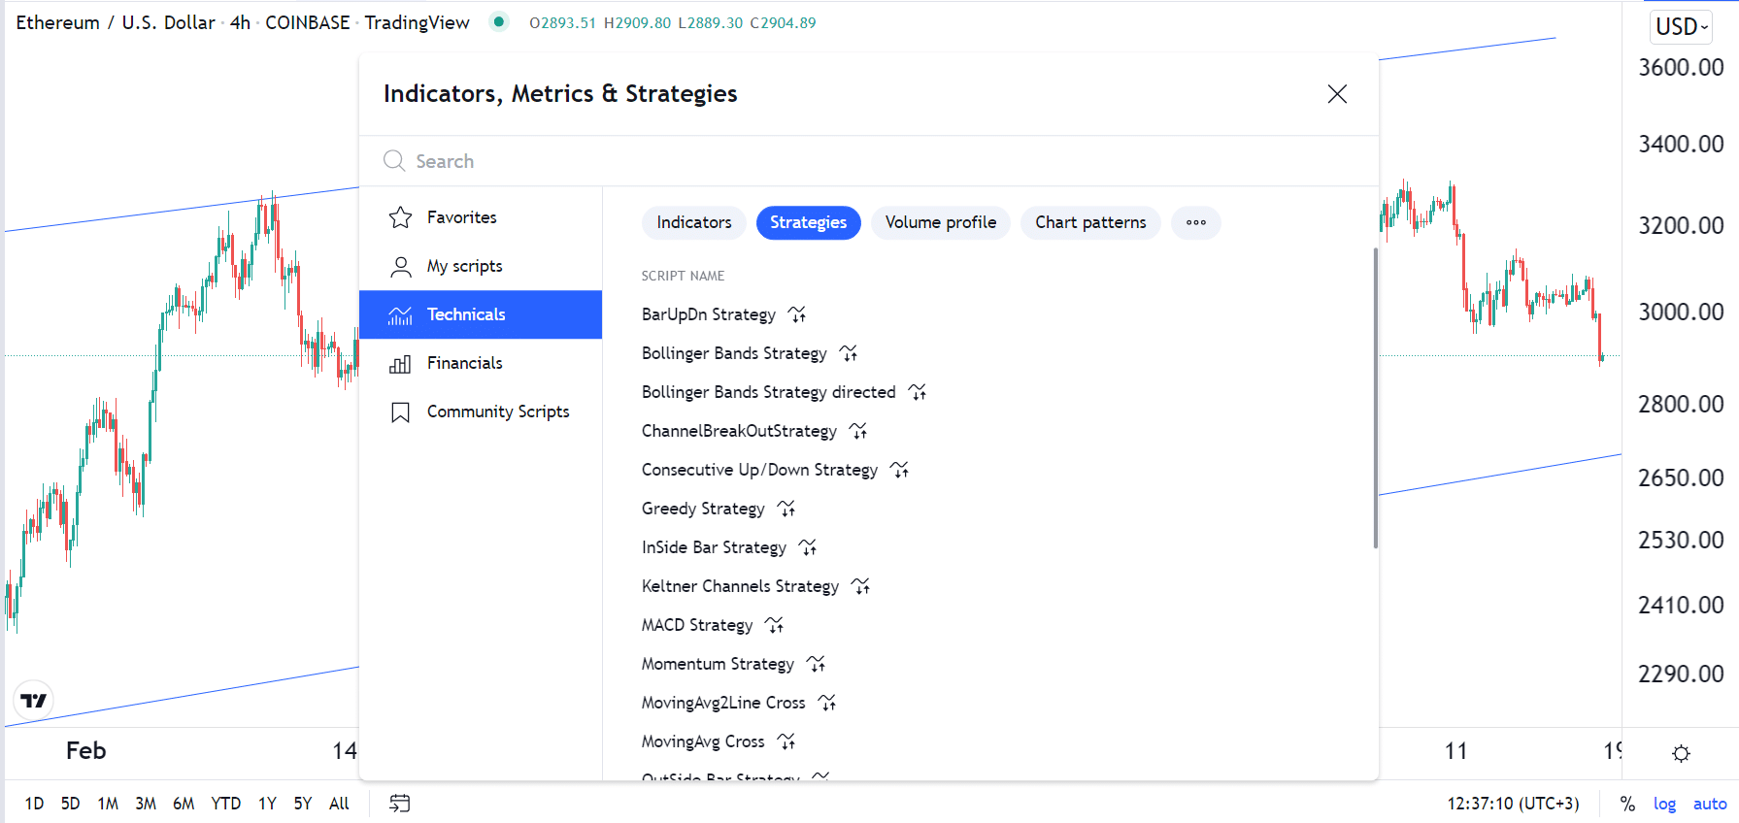Set chart range to YTD
This screenshot has width=1739, height=823.
(226, 804)
